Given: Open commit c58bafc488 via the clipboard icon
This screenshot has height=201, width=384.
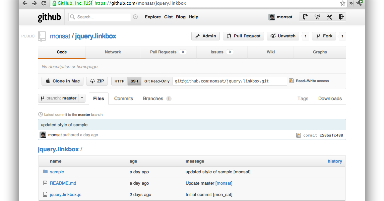Looking at the screenshot, I should coord(299,135).
